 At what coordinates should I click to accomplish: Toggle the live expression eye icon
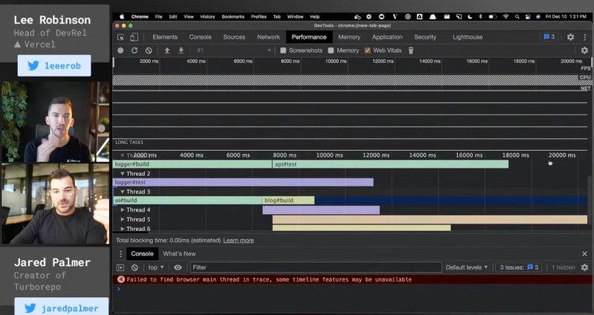(177, 267)
